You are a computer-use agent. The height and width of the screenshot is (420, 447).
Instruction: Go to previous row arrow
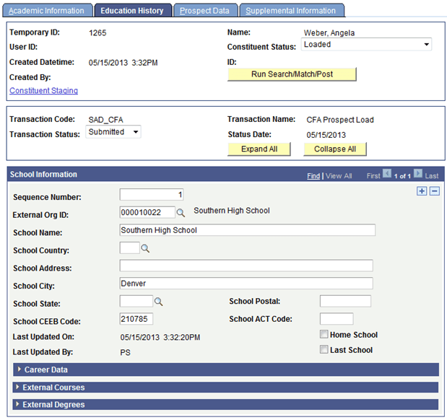(x=387, y=173)
